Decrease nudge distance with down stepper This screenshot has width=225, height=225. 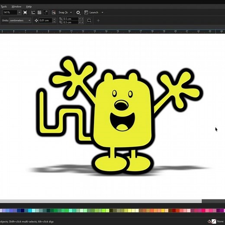tap(54, 22)
